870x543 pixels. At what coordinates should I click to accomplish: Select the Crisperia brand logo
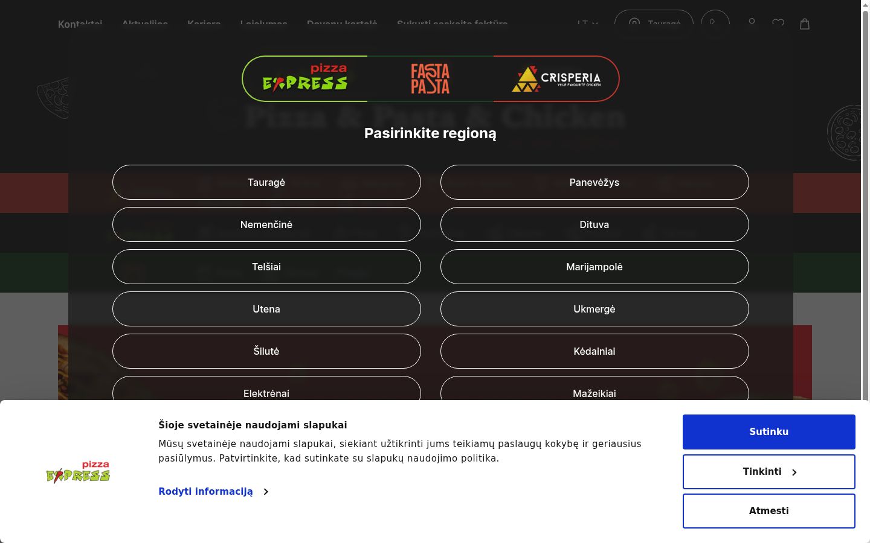556,78
